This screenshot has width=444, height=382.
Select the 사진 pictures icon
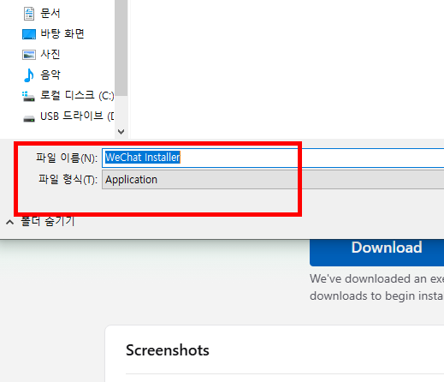pyautogui.click(x=29, y=55)
